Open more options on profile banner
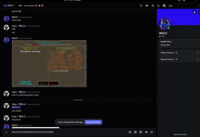 tap(199, 12)
